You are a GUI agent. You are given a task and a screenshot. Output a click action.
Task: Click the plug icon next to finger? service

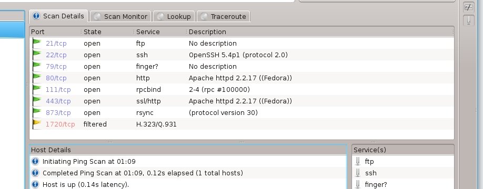358,184
